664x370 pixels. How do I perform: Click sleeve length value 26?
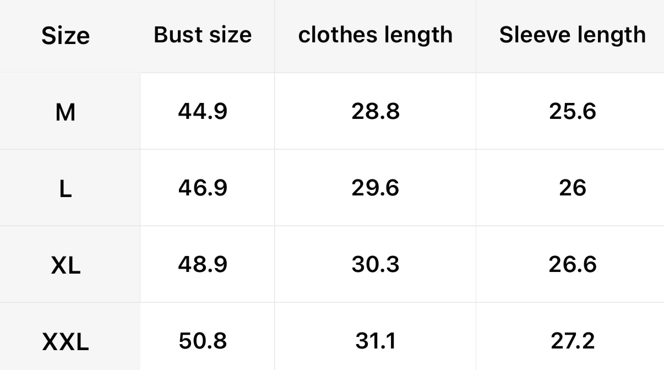click(572, 188)
